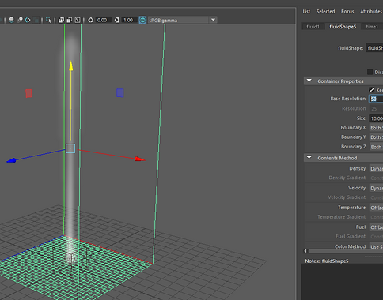Click the red plane handle square
383x300 pixels.
pyautogui.click(x=28, y=93)
